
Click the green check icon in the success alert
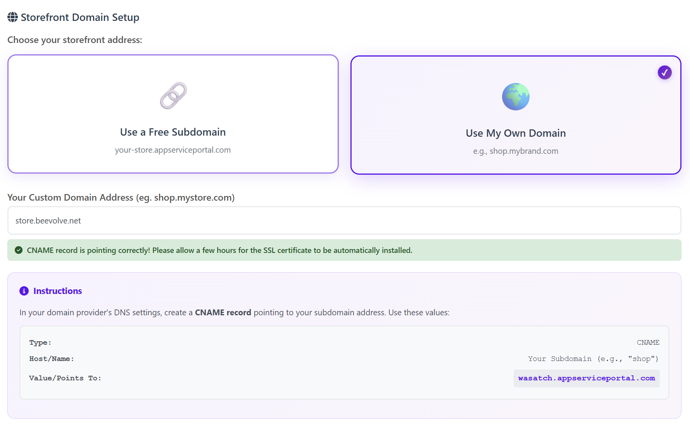[19, 250]
